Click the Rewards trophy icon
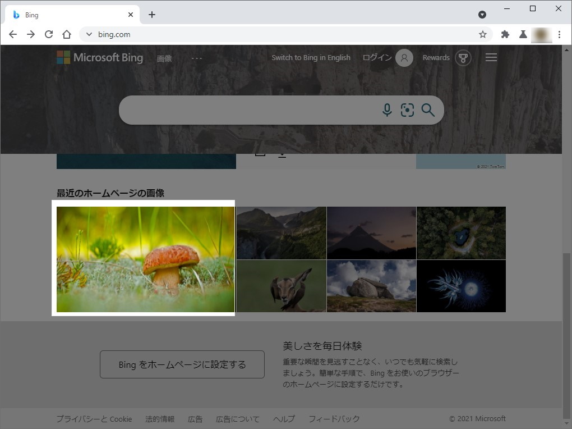Screen dimensions: 572x429 (x=463, y=57)
